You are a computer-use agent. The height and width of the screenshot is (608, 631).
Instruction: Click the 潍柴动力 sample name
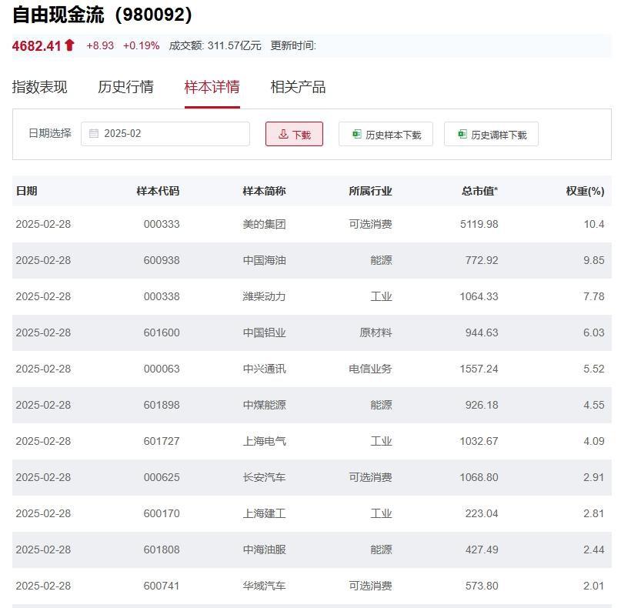pyautogui.click(x=264, y=296)
